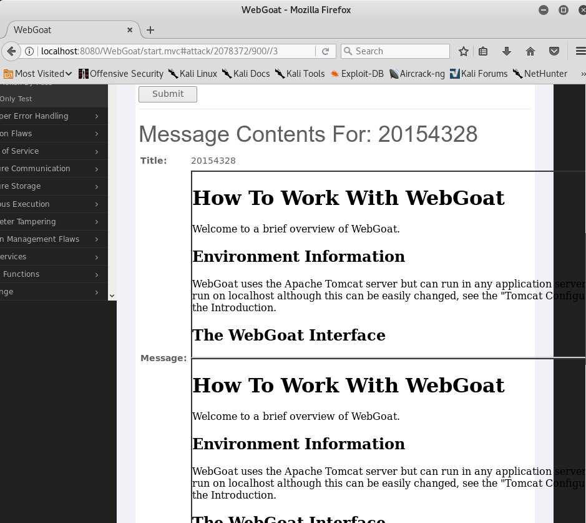Open the Kali Docs bookmark
The image size is (586, 523).
245,74
